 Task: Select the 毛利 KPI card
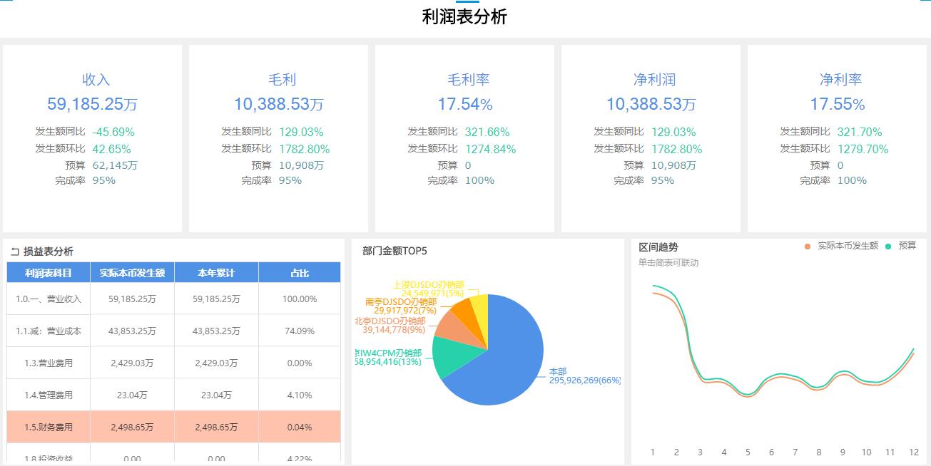278,137
